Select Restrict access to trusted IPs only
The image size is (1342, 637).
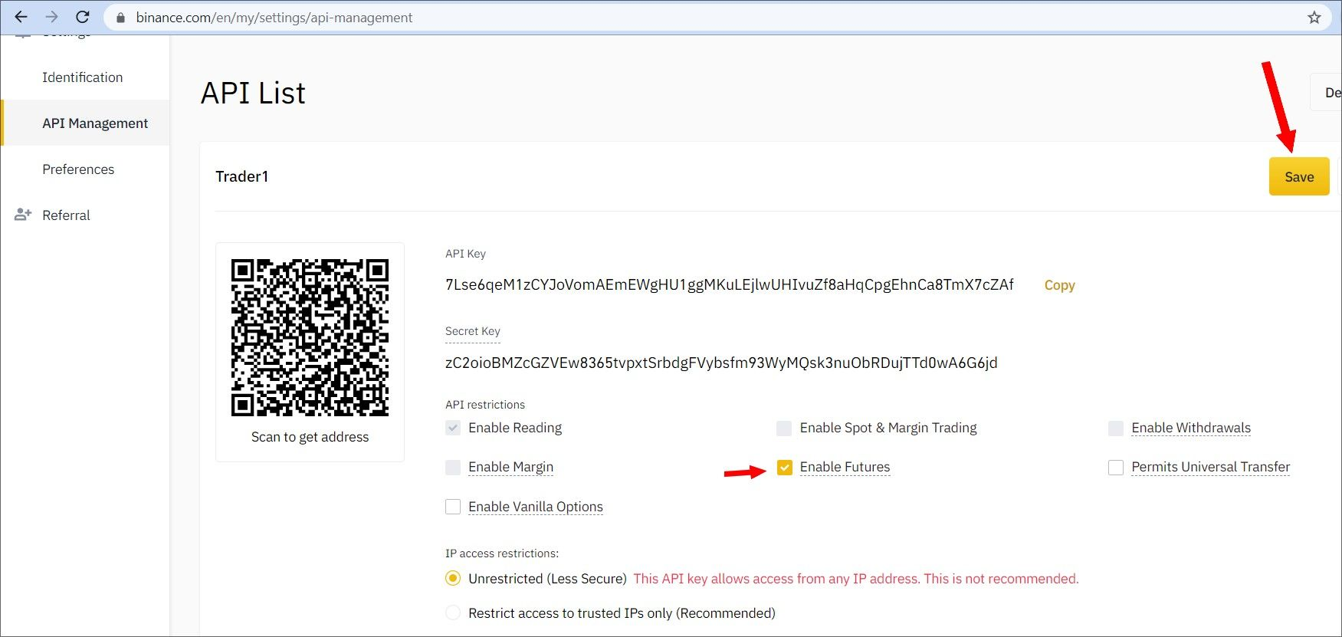click(x=453, y=613)
